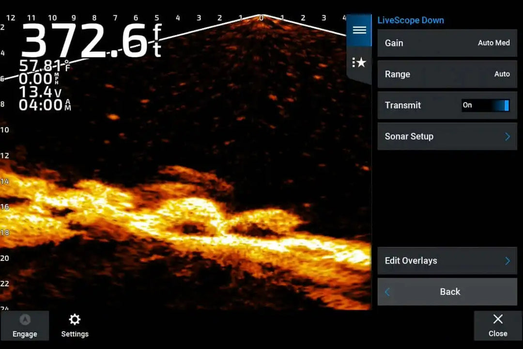Viewport: 523px width, 349px height.
Task: Click the LiveScope Down title
Action: coord(411,20)
